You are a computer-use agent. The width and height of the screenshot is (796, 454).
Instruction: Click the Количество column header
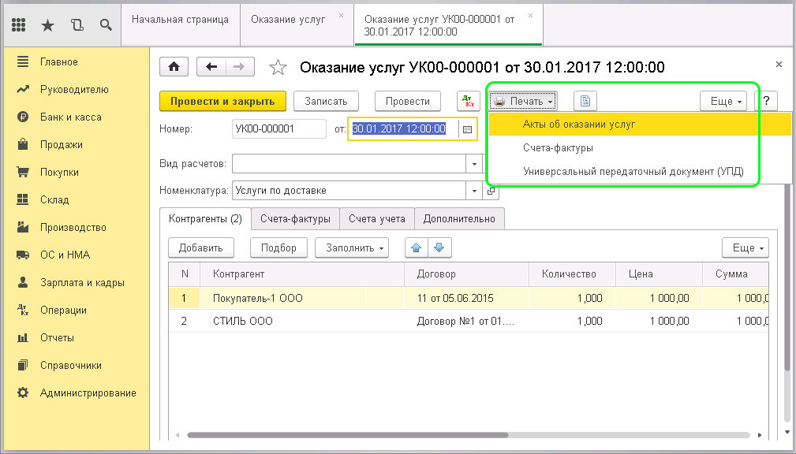(572, 274)
